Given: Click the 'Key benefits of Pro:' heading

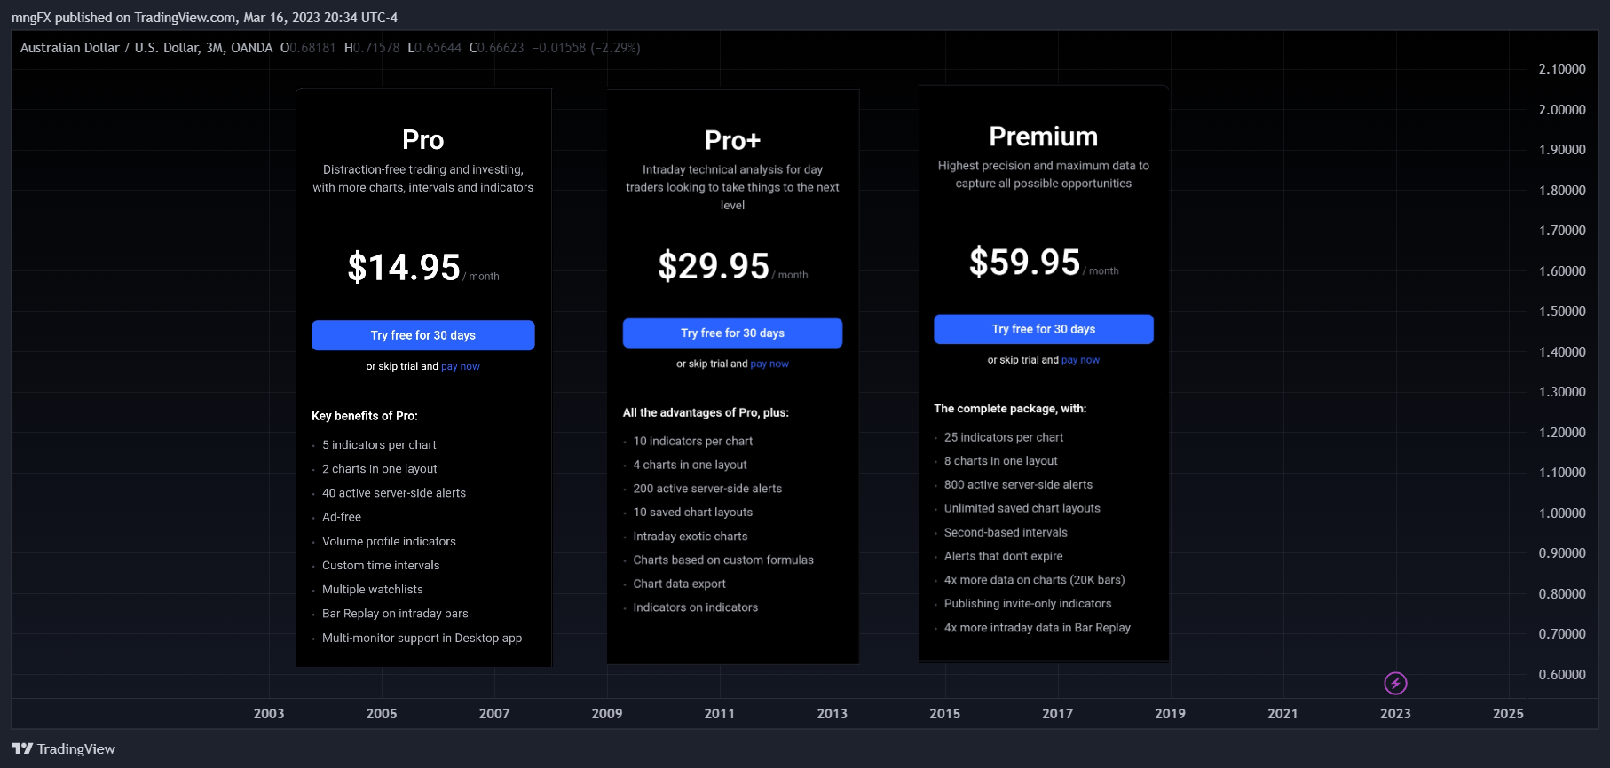Looking at the screenshot, I should 365,416.
